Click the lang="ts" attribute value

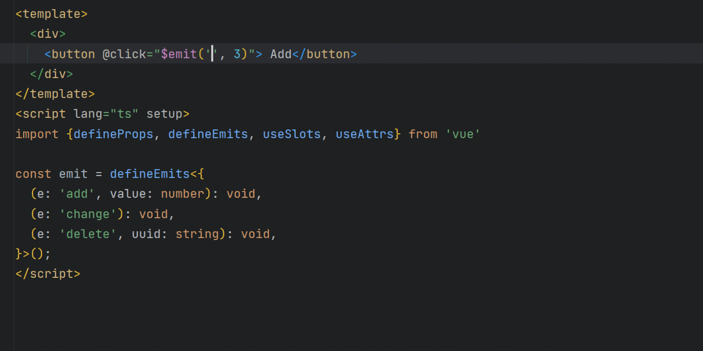[124, 114]
